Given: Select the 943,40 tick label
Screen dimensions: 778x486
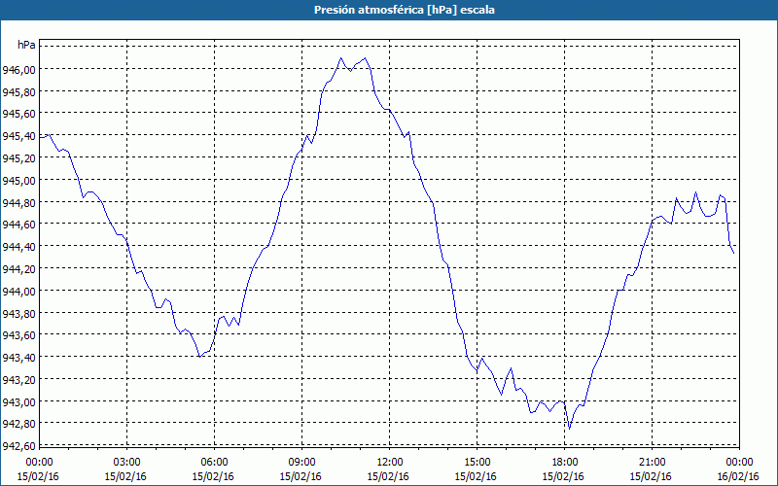Looking at the screenshot, I should click(18, 358).
